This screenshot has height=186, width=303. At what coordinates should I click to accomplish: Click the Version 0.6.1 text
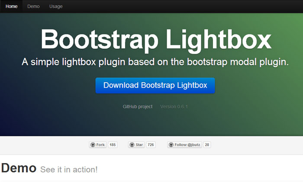[174, 106]
